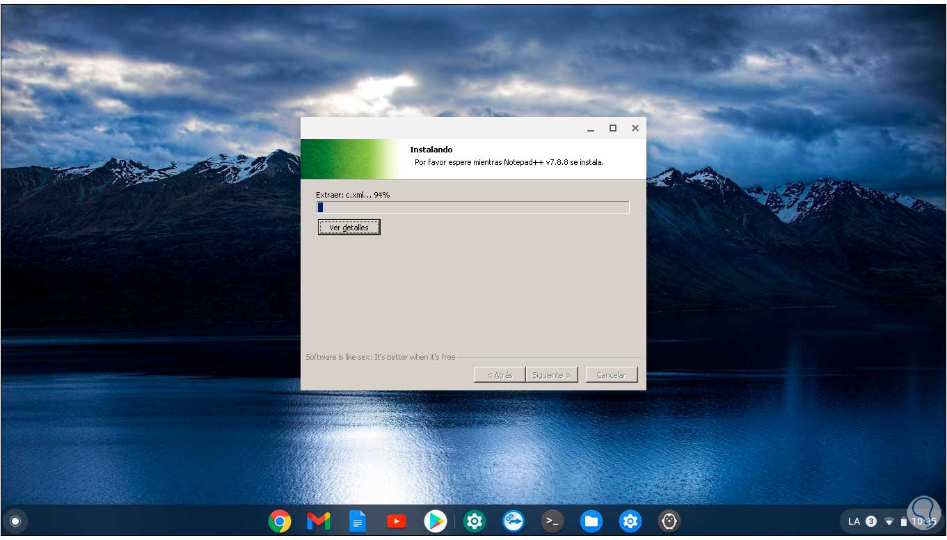Screen dimensions: 947x540
Task: Launch Gmail from the shelf
Action: tap(319, 521)
